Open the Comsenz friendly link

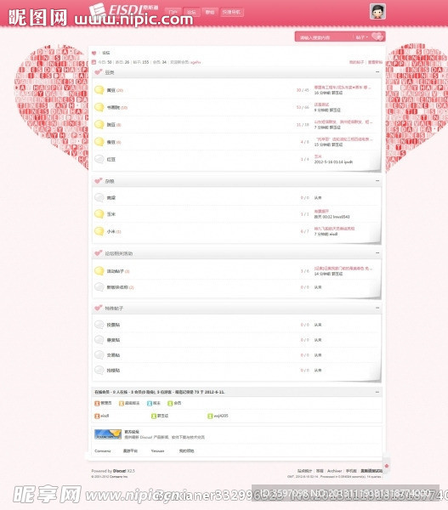click(x=103, y=450)
